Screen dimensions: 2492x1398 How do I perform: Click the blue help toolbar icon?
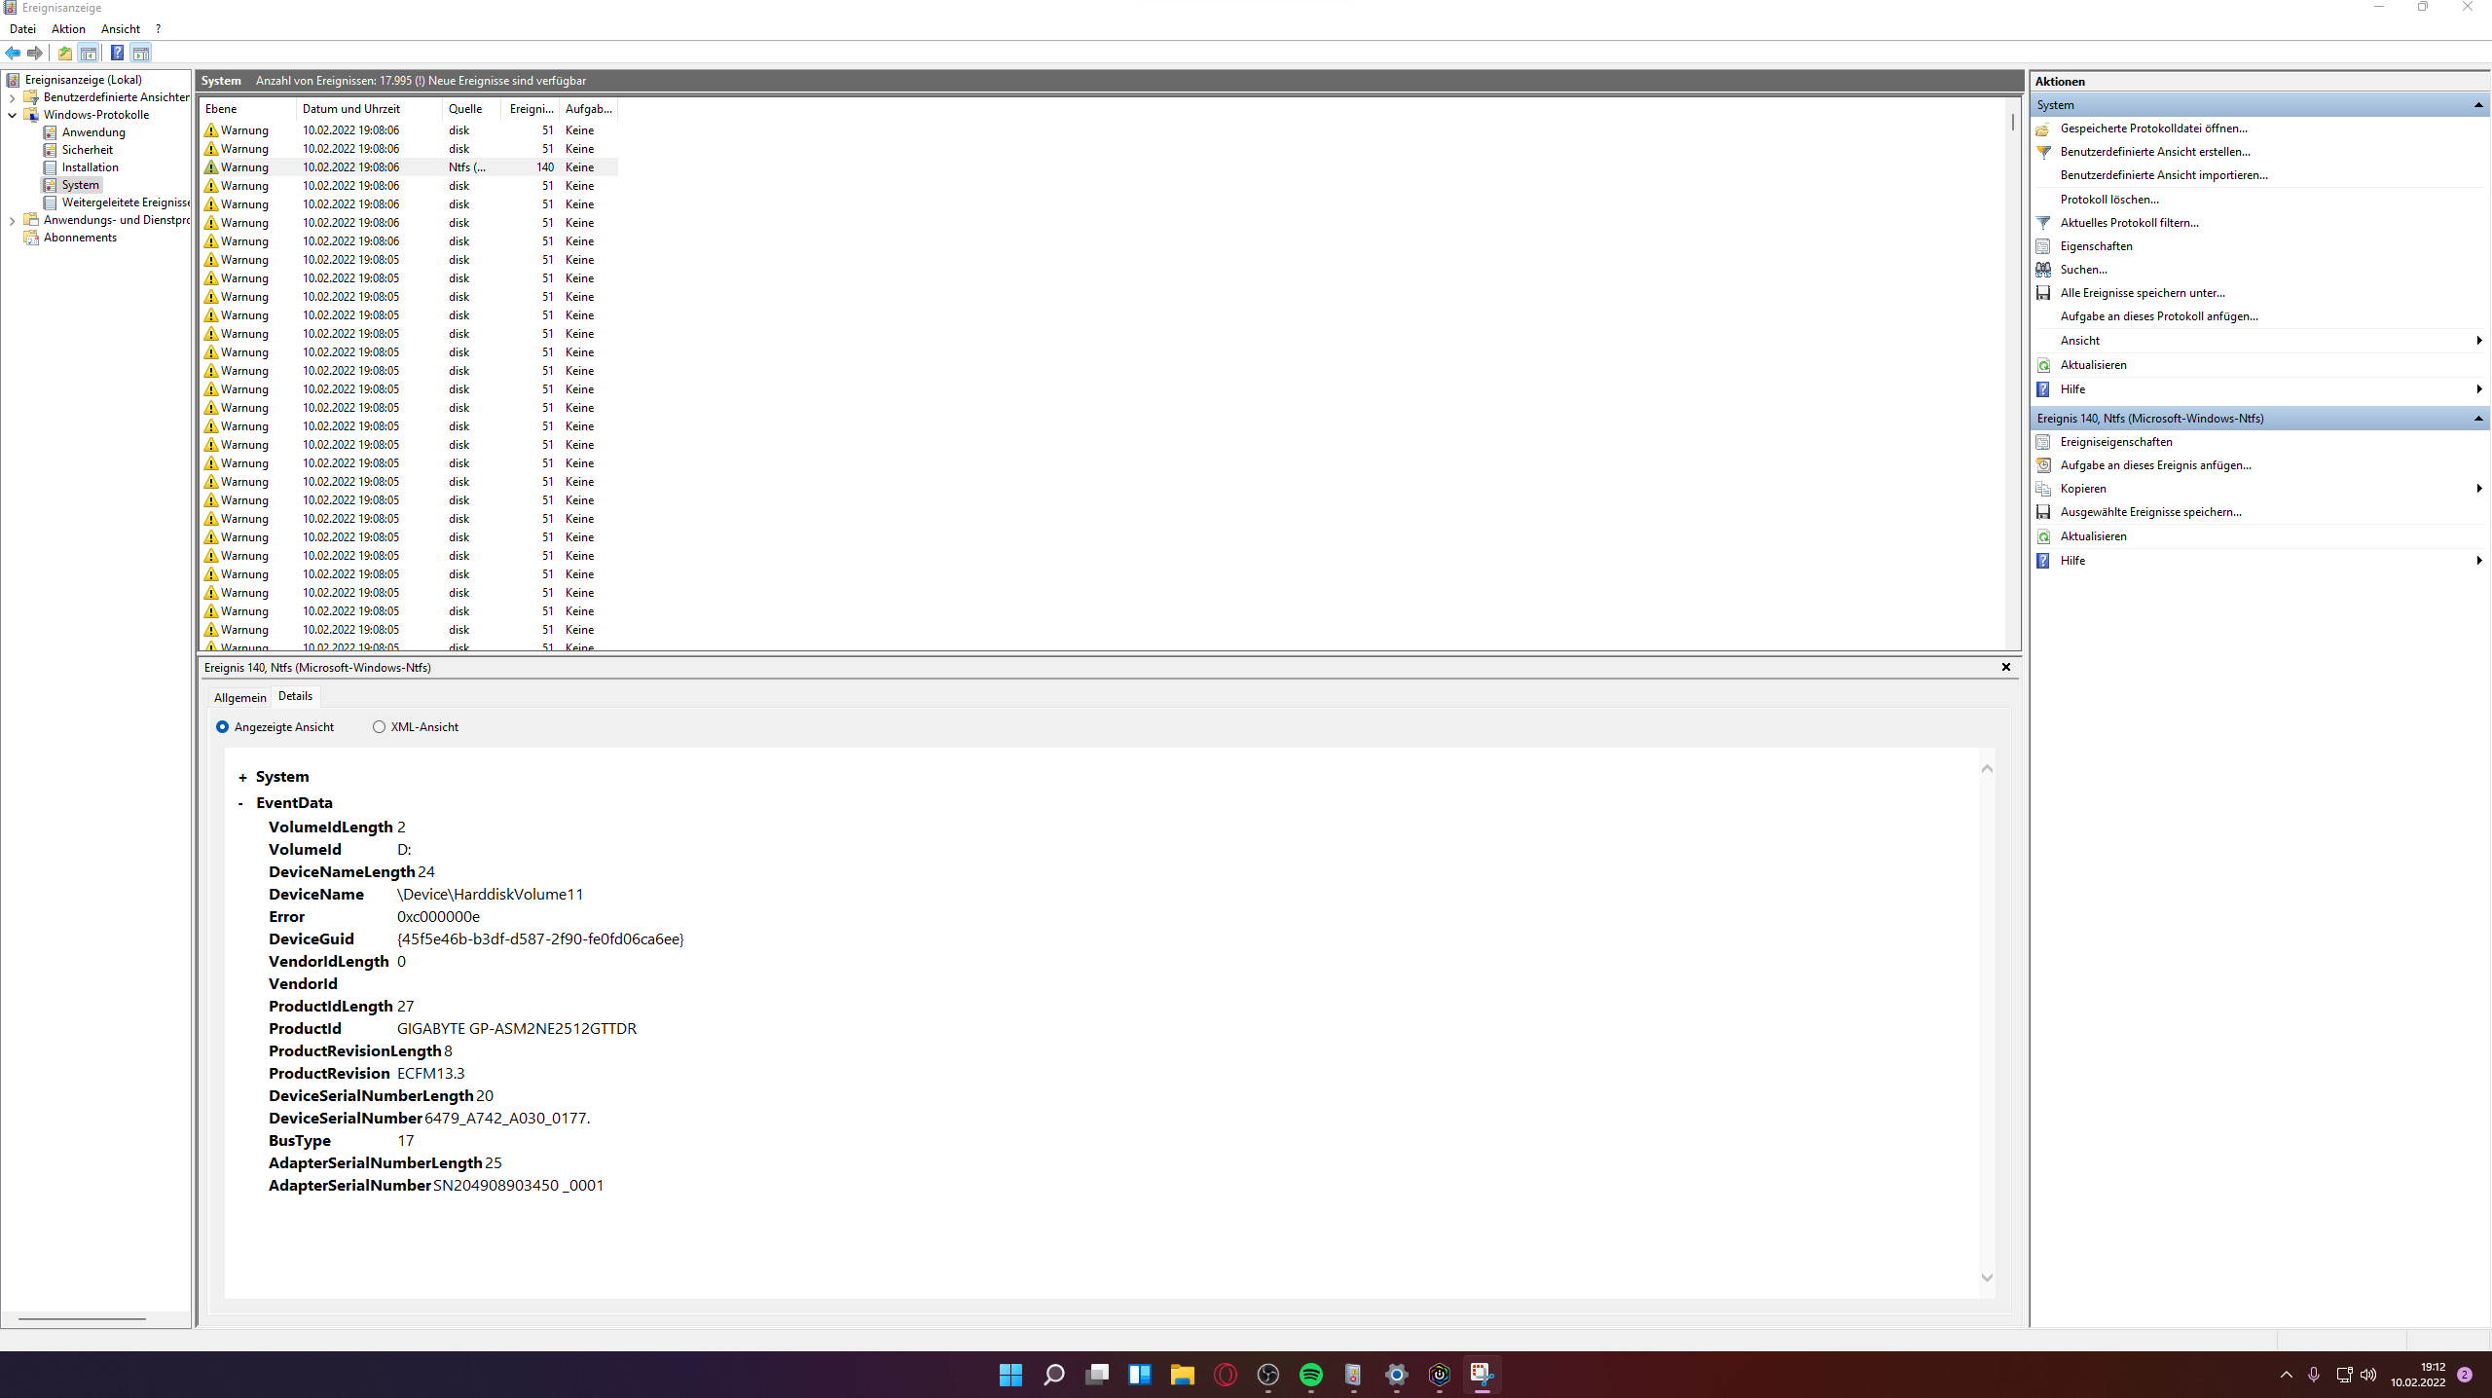coord(117,53)
